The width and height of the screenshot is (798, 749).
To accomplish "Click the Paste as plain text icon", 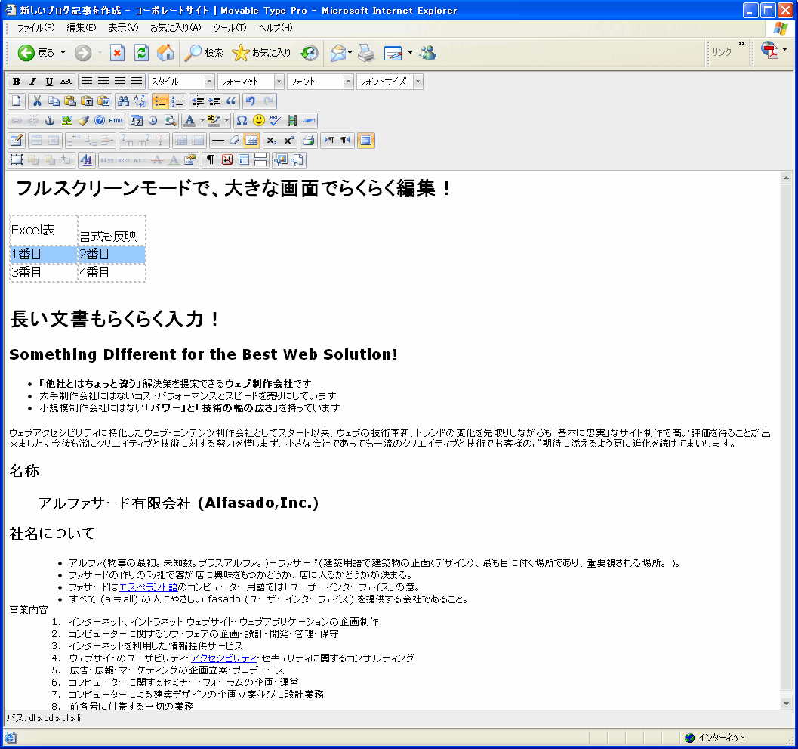I will (87, 101).
